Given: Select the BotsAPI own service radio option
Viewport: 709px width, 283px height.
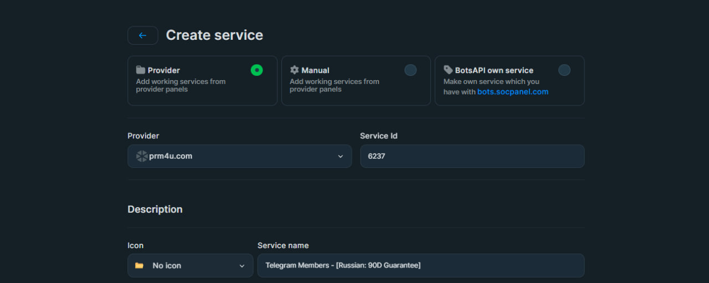Looking at the screenshot, I should [x=564, y=70].
